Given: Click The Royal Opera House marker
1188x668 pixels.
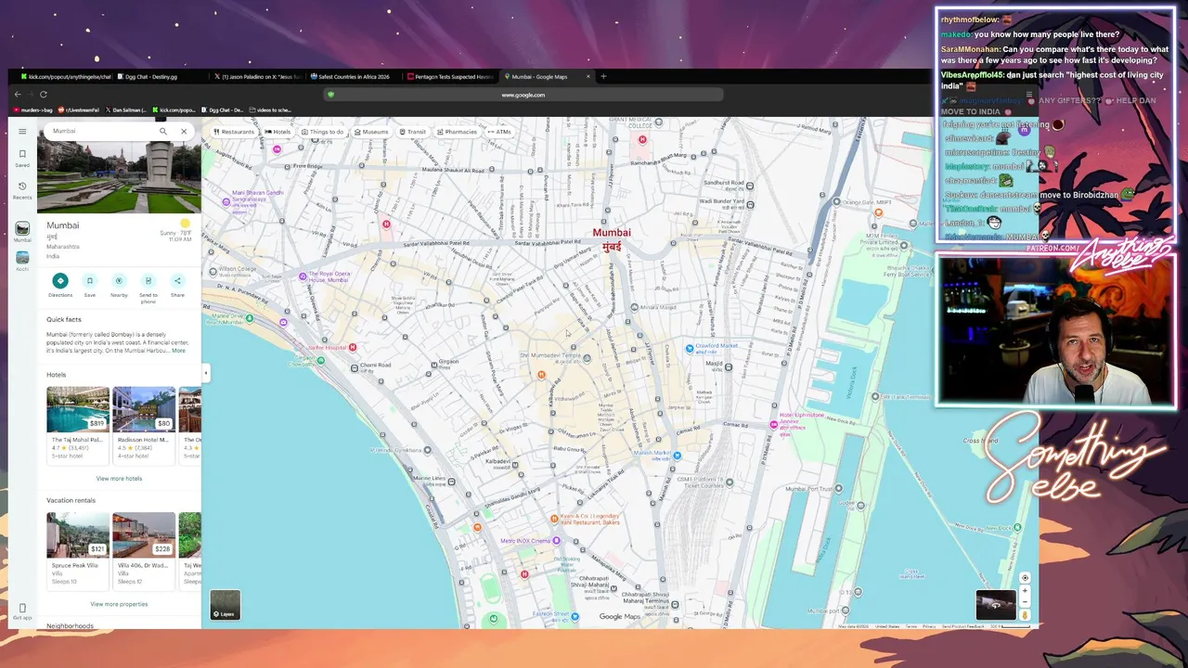Looking at the screenshot, I should 303,276.
